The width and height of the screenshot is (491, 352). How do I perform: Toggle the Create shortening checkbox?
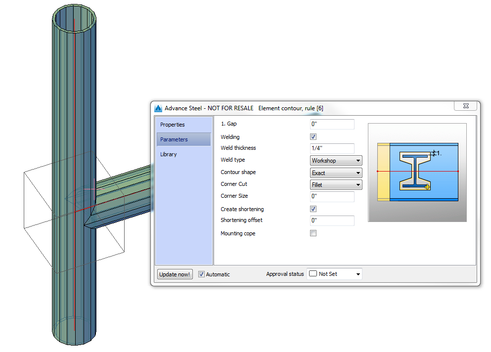(x=313, y=209)
